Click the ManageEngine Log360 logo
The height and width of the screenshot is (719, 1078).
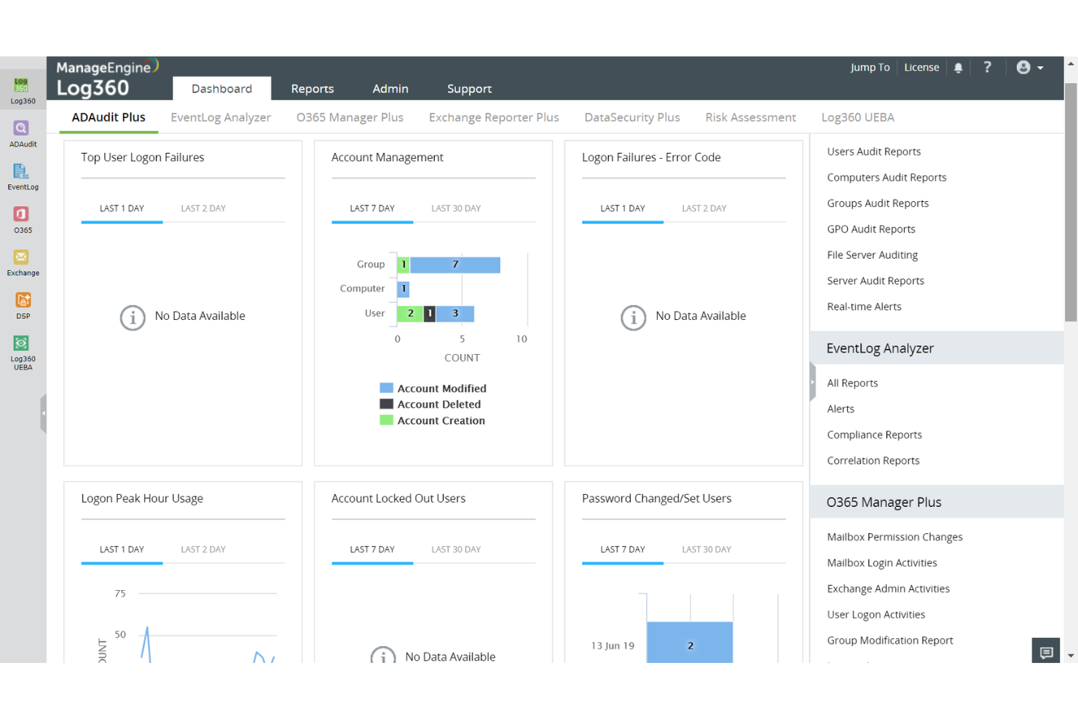[106, 78]
